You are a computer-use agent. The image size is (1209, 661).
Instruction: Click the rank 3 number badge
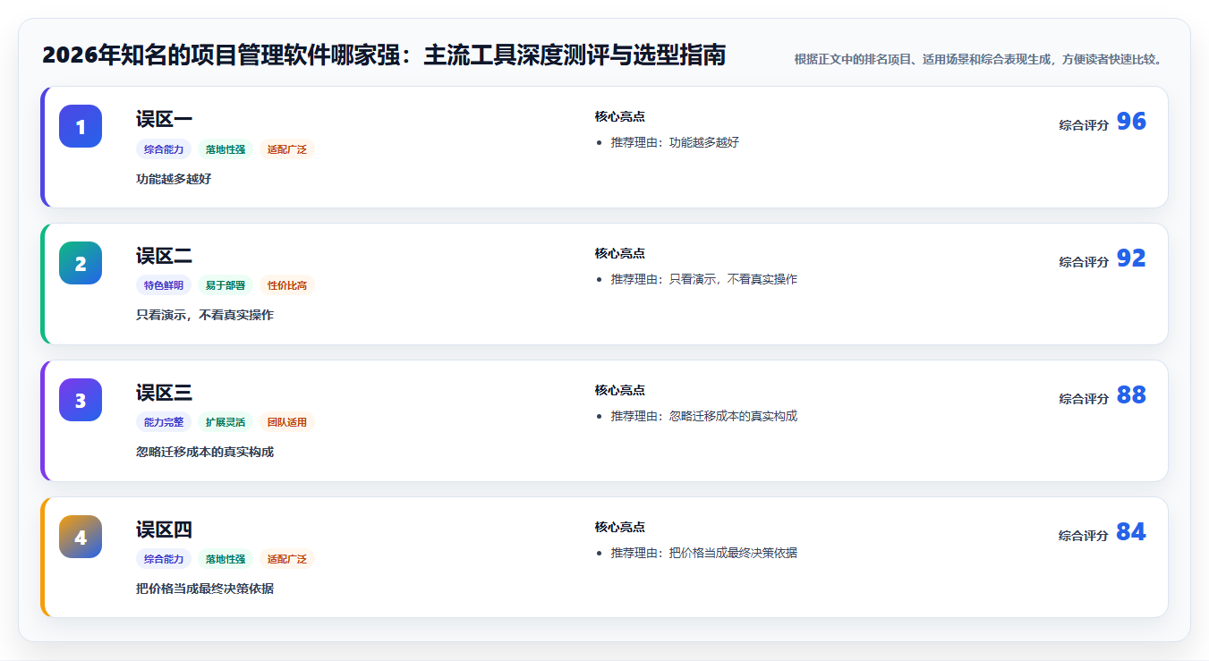point(81,400)
